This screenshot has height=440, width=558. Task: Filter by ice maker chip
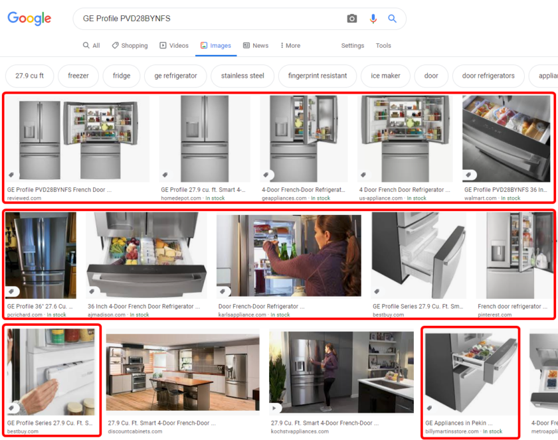click(x=385, y=76)
